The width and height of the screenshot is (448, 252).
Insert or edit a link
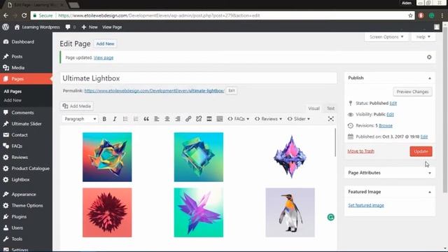[x=188, y=119]
